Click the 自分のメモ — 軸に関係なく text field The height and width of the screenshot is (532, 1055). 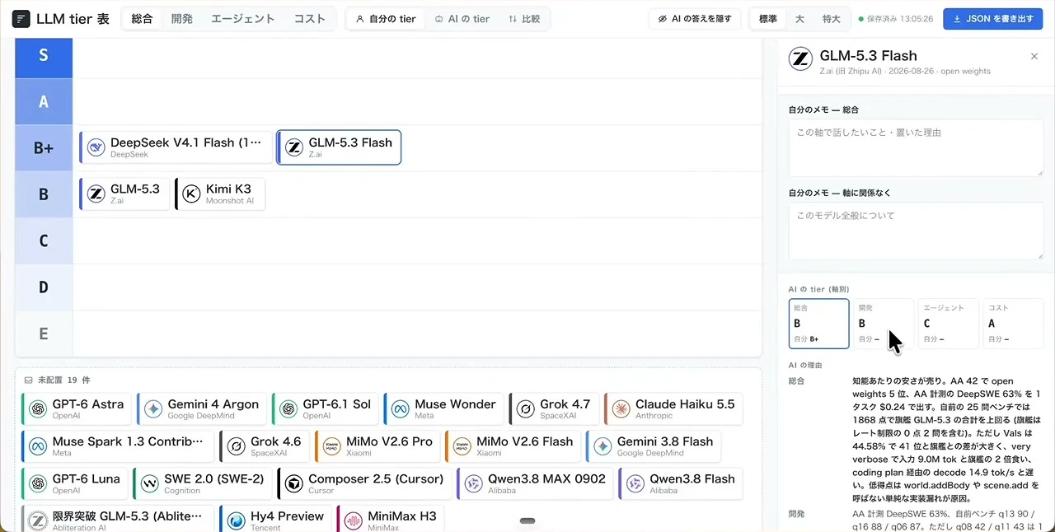916,231
